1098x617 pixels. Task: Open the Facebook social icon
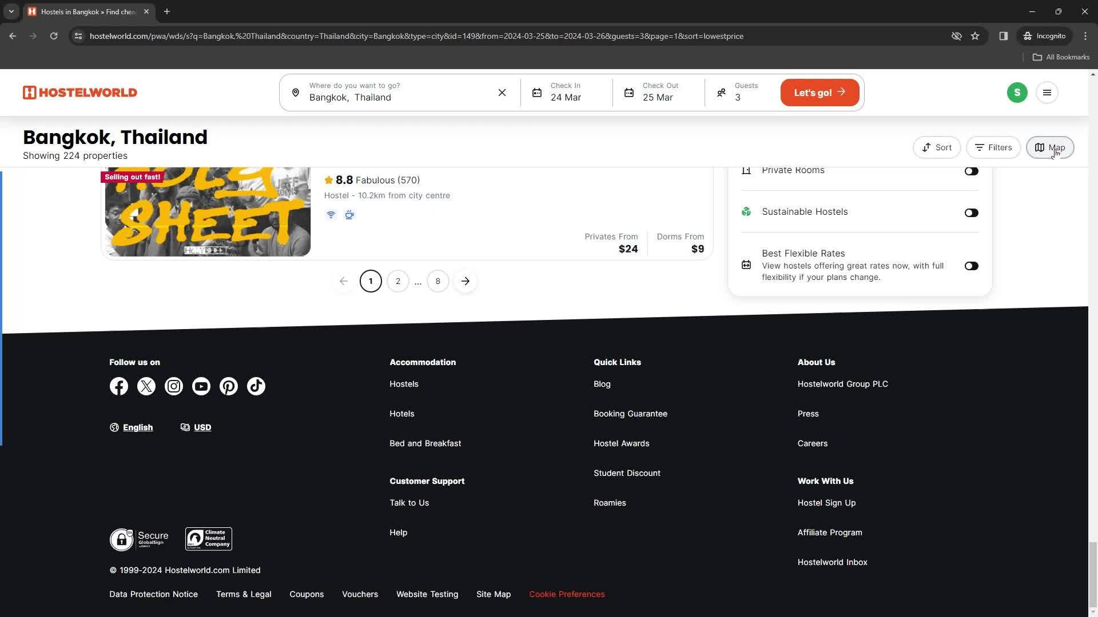[119, 386]
